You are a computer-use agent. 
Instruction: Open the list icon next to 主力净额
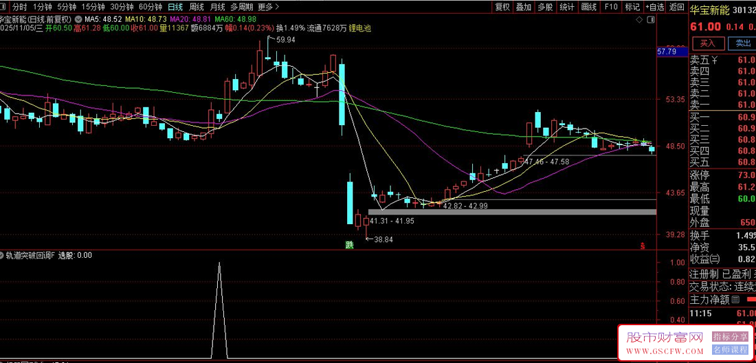pyautogui.click(x=735, y=300)
